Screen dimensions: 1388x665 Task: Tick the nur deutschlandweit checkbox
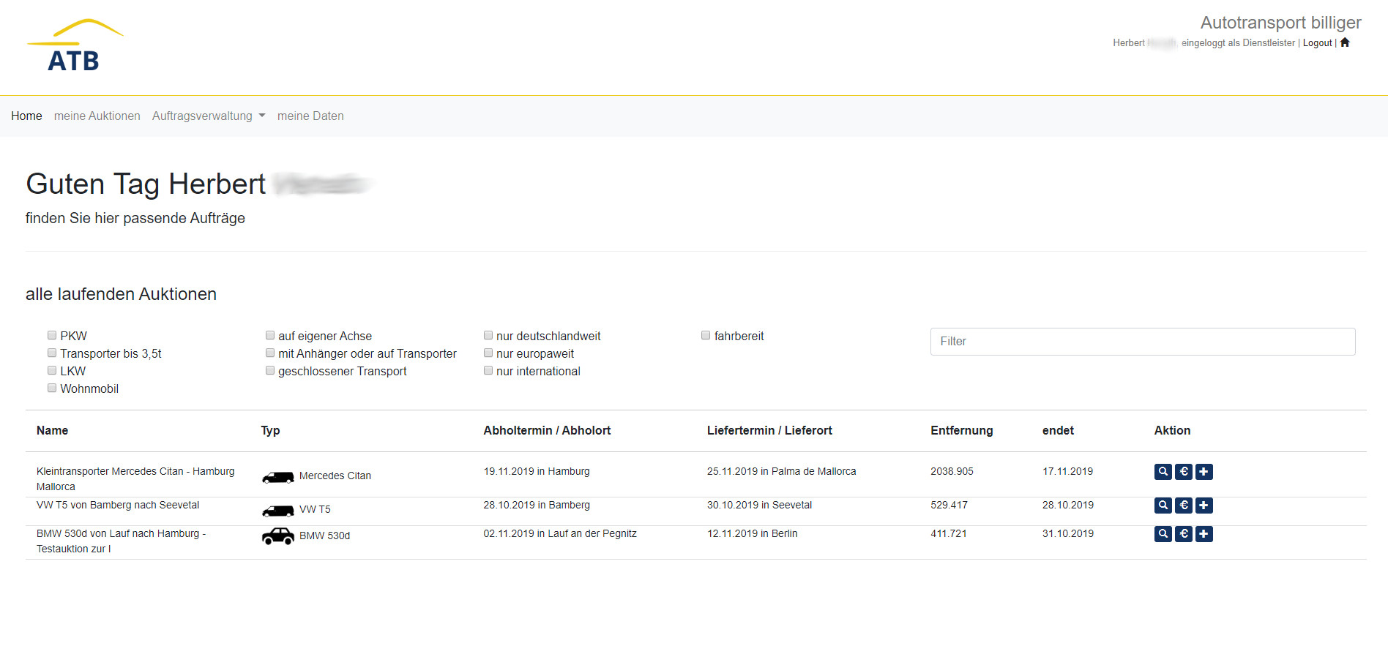click(488, 335)
